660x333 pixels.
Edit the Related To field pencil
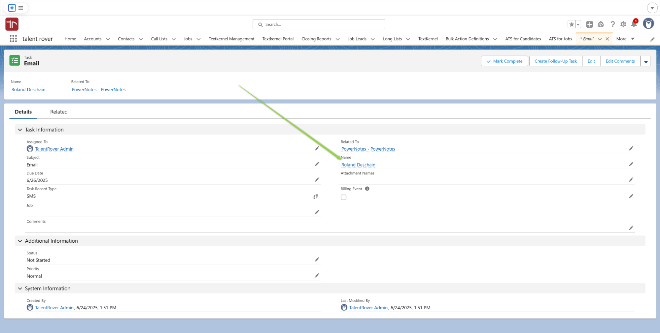(631, 149)
